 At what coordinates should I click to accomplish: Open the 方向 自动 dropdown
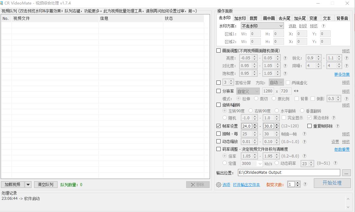276,83
